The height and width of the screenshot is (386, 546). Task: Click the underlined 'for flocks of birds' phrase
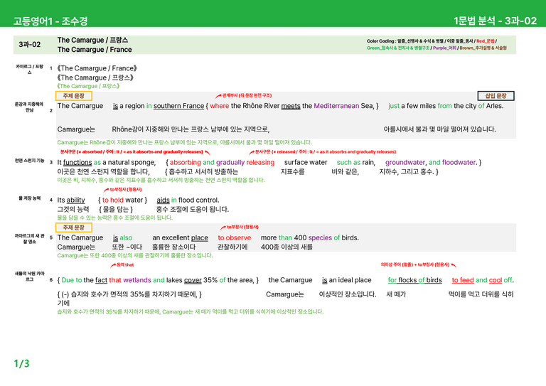[414, 280]
